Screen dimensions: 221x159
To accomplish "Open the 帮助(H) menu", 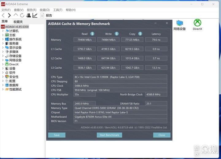I will point(71,10).
